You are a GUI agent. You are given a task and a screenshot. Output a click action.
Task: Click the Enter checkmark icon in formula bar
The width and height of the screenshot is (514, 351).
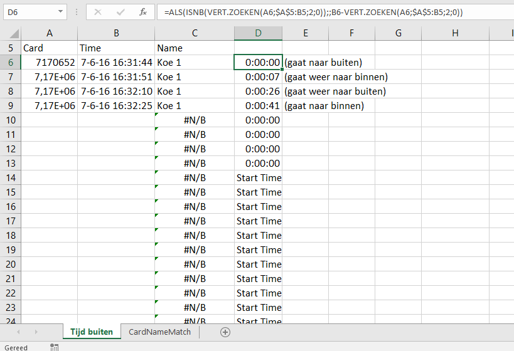pos(120,13)
